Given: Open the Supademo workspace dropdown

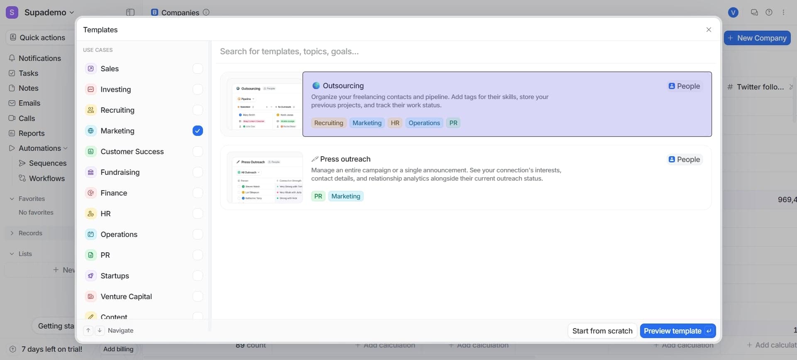Looking at the screenshot, I should (49, 12).
